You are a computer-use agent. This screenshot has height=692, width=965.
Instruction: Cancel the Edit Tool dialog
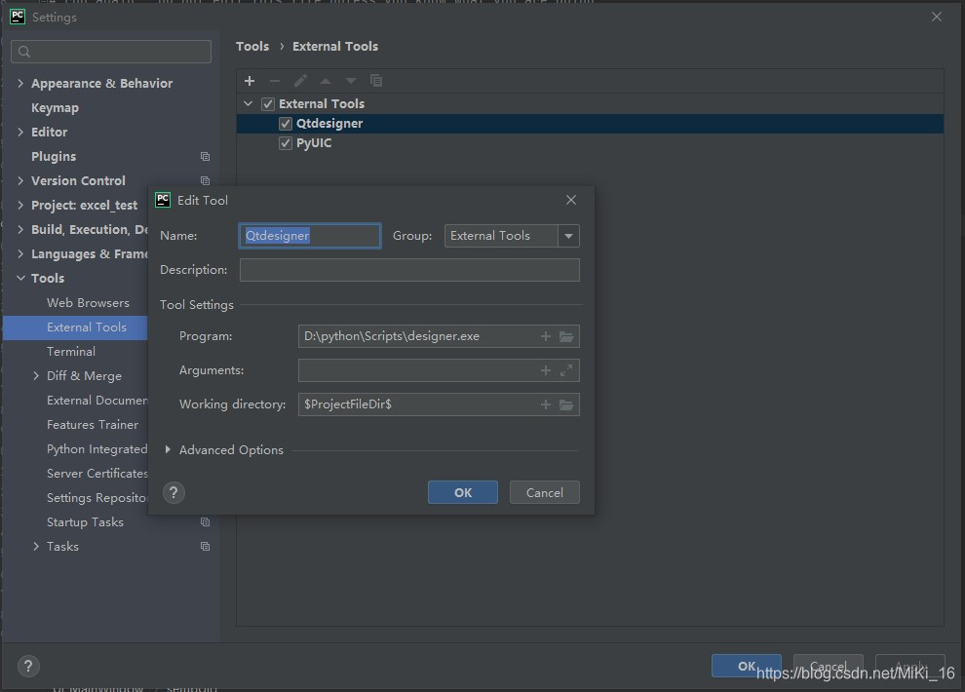click(545, 493)
